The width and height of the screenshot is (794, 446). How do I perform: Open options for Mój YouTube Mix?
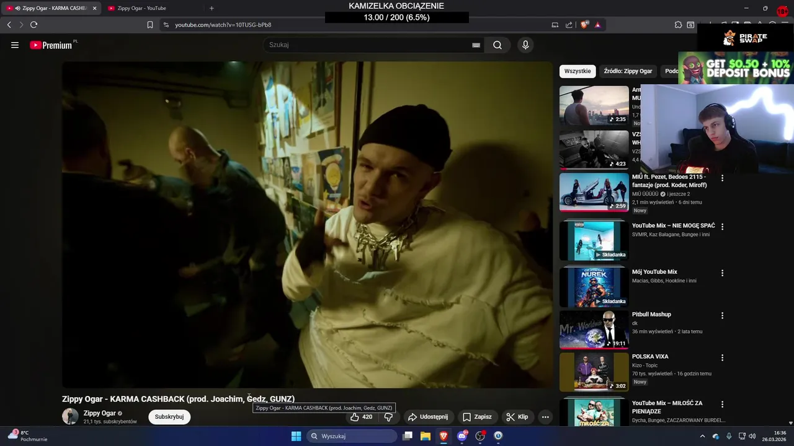point(722,273)
